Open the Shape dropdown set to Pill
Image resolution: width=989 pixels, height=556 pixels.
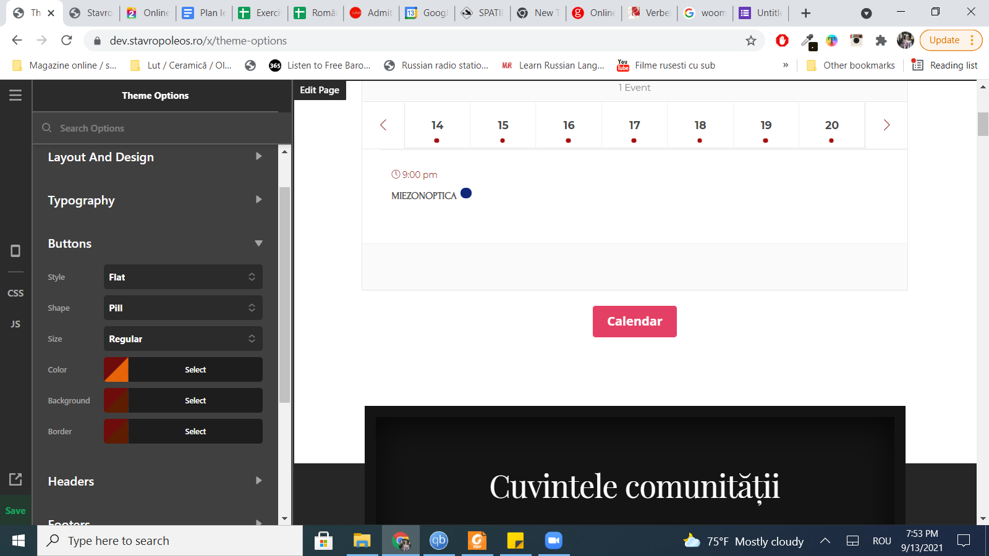183,308
